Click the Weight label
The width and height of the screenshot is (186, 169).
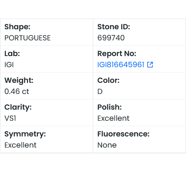coord(19,80)
